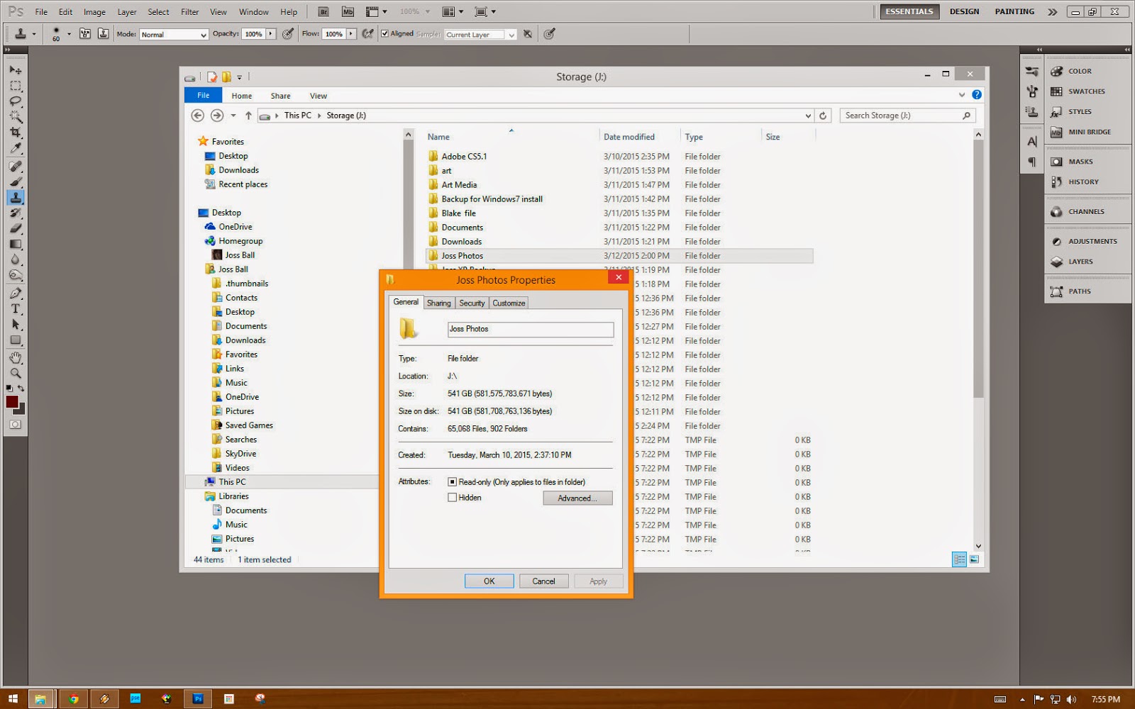Launch Bridge from the Br icon
Image resolution: width=1135 pixels, height=709 pixels.
323,12
